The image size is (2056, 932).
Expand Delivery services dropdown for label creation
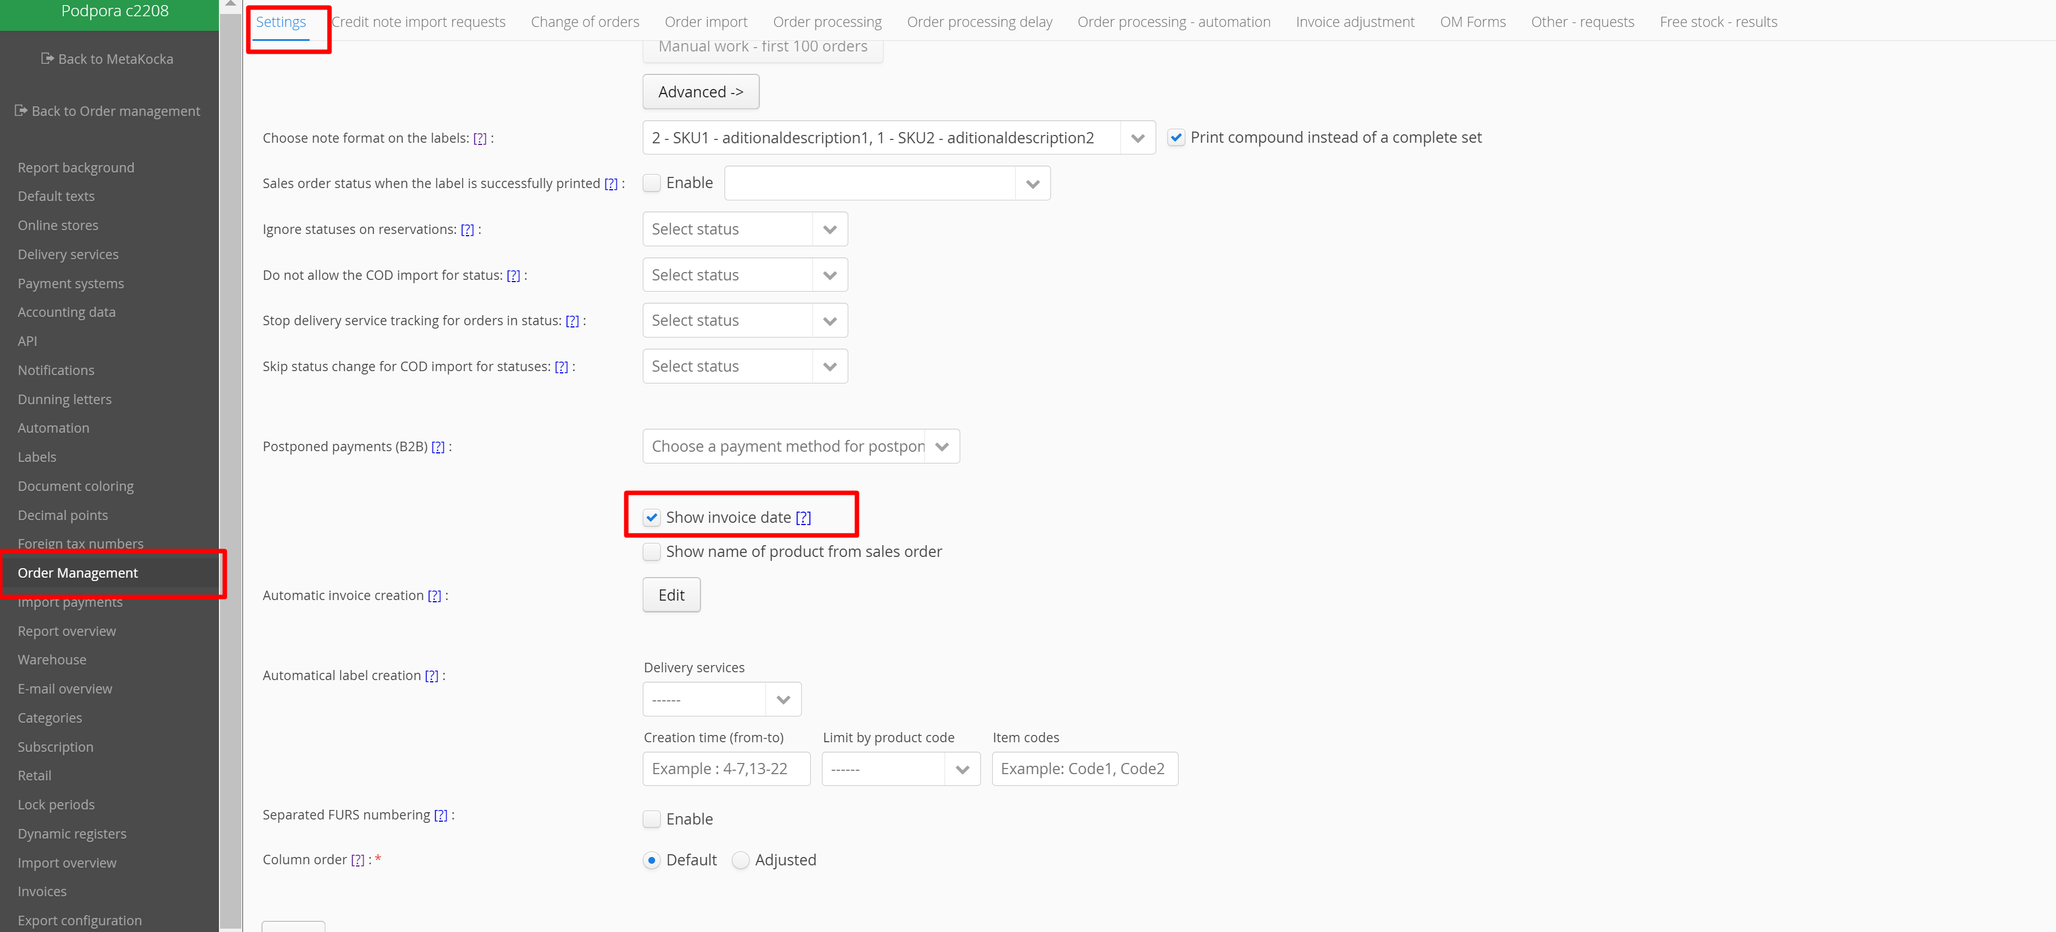coord(783,700)
